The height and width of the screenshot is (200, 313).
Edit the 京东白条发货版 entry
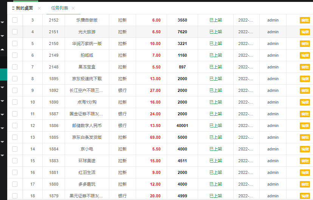tap(305, 138)
